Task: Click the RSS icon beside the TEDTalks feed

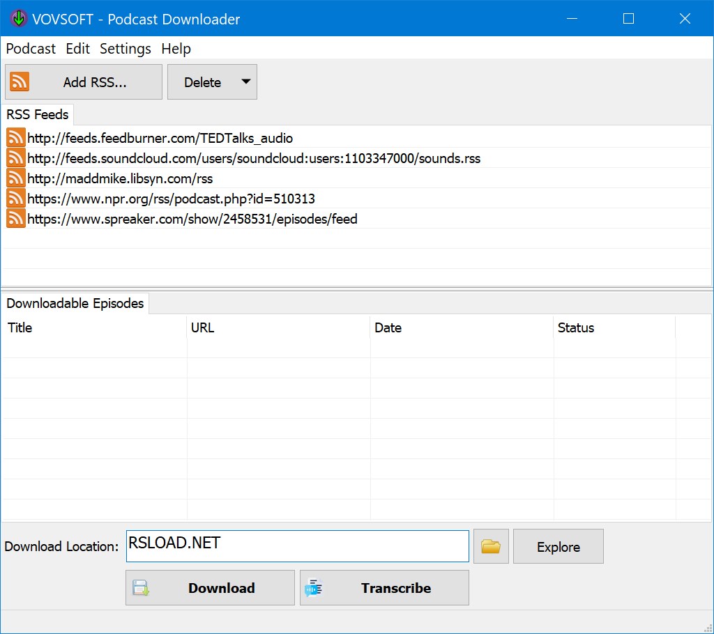Action: (15, 138)
